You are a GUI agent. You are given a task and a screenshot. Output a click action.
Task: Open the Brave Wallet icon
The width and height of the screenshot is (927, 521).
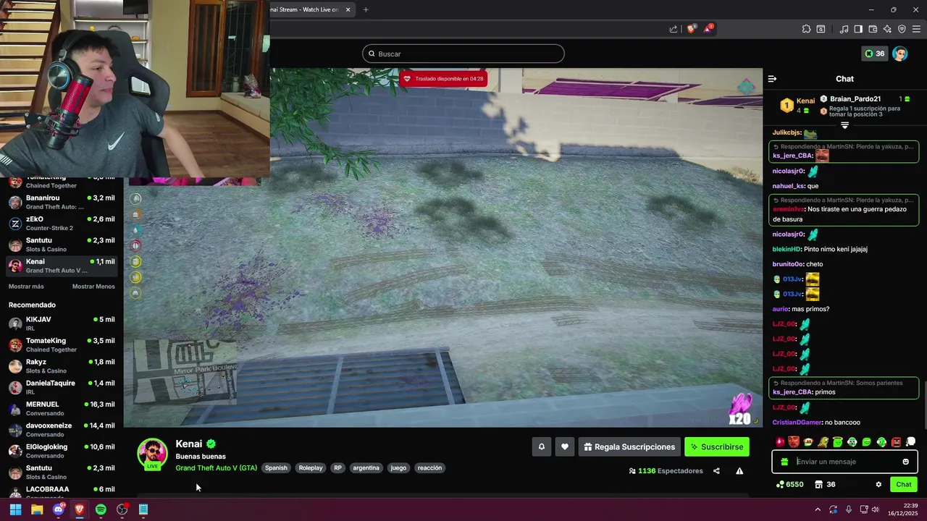pos(873,29)
